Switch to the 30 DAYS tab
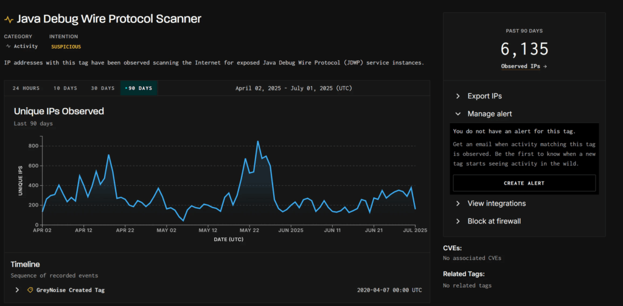Viewport: 623px width, 306px height. click(102, 88)
